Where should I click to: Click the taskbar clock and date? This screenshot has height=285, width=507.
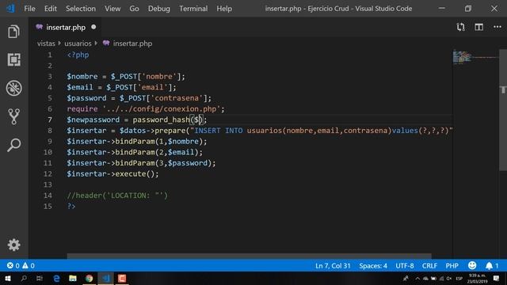point(477,278)
